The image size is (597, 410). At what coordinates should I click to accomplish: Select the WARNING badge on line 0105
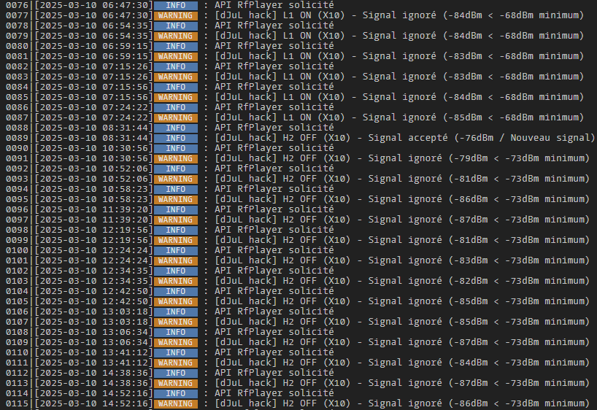175,301
